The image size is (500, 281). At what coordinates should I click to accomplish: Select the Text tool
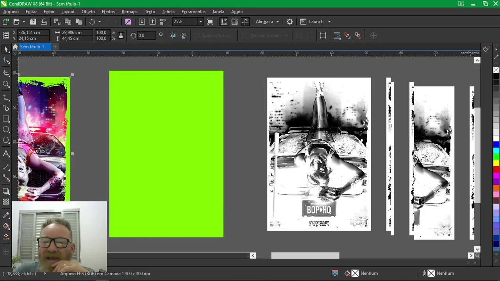pyautogui.click(x=6, y=154)
